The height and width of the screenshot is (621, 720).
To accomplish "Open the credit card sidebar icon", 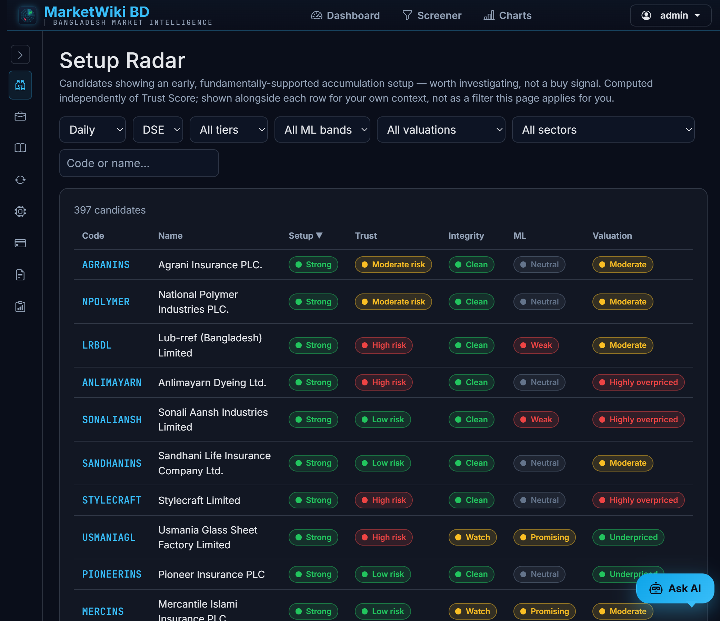I will pyautogui.click(x=20, y=243).
